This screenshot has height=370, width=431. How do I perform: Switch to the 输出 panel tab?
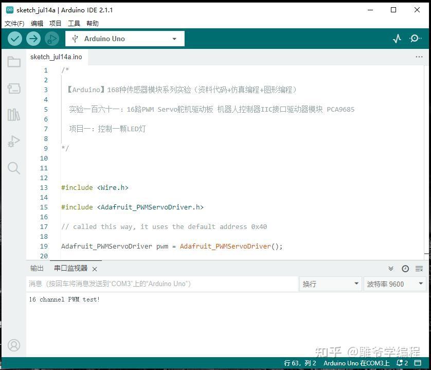[x=37, y=268]
